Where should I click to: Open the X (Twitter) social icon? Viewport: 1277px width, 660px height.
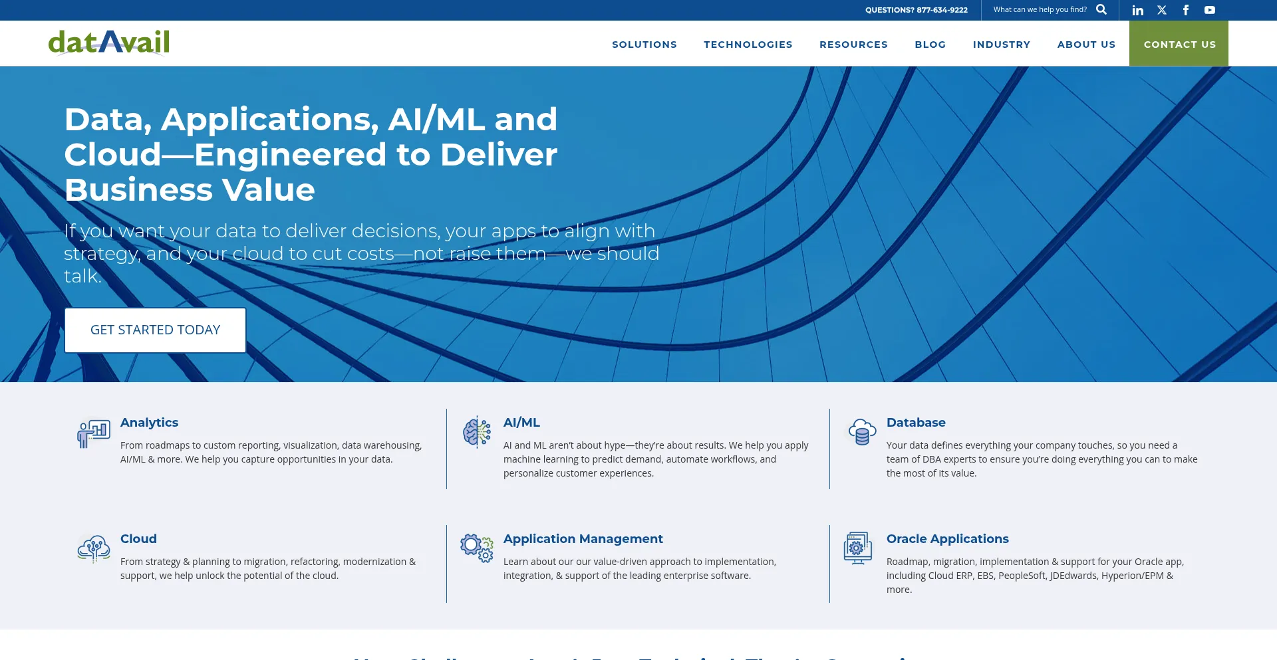click(x=1162, y=10)
